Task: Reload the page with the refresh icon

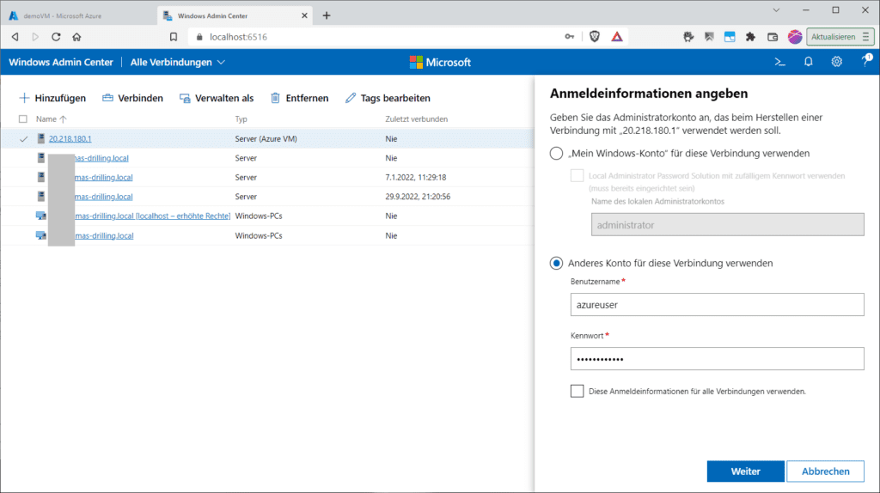Action: pyautogui.click(x=56, y=37)
